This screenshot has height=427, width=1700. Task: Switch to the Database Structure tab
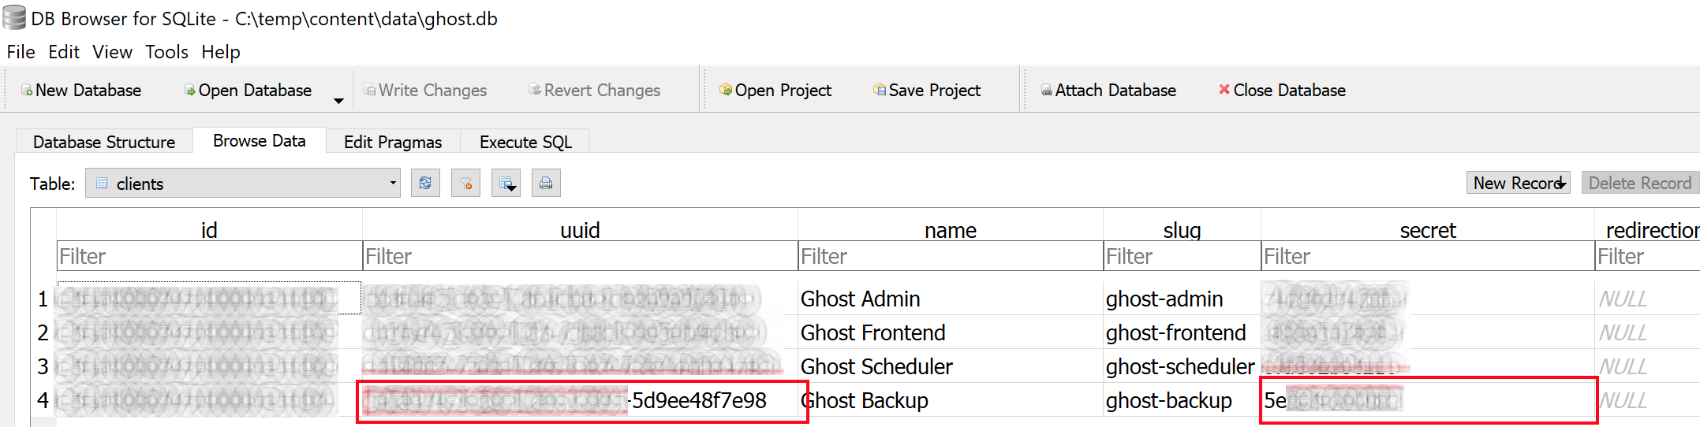pyautogui.click(x=104, y=142)
